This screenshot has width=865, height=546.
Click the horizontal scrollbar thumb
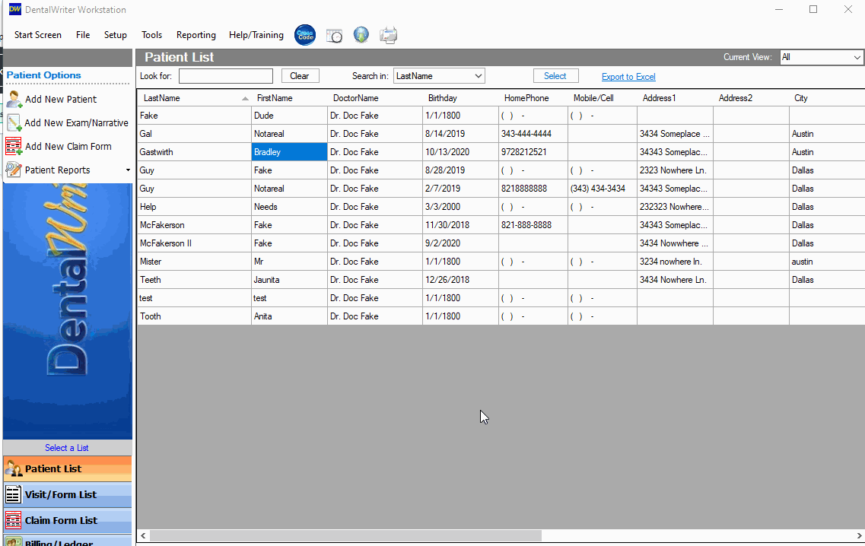[346, 535]
